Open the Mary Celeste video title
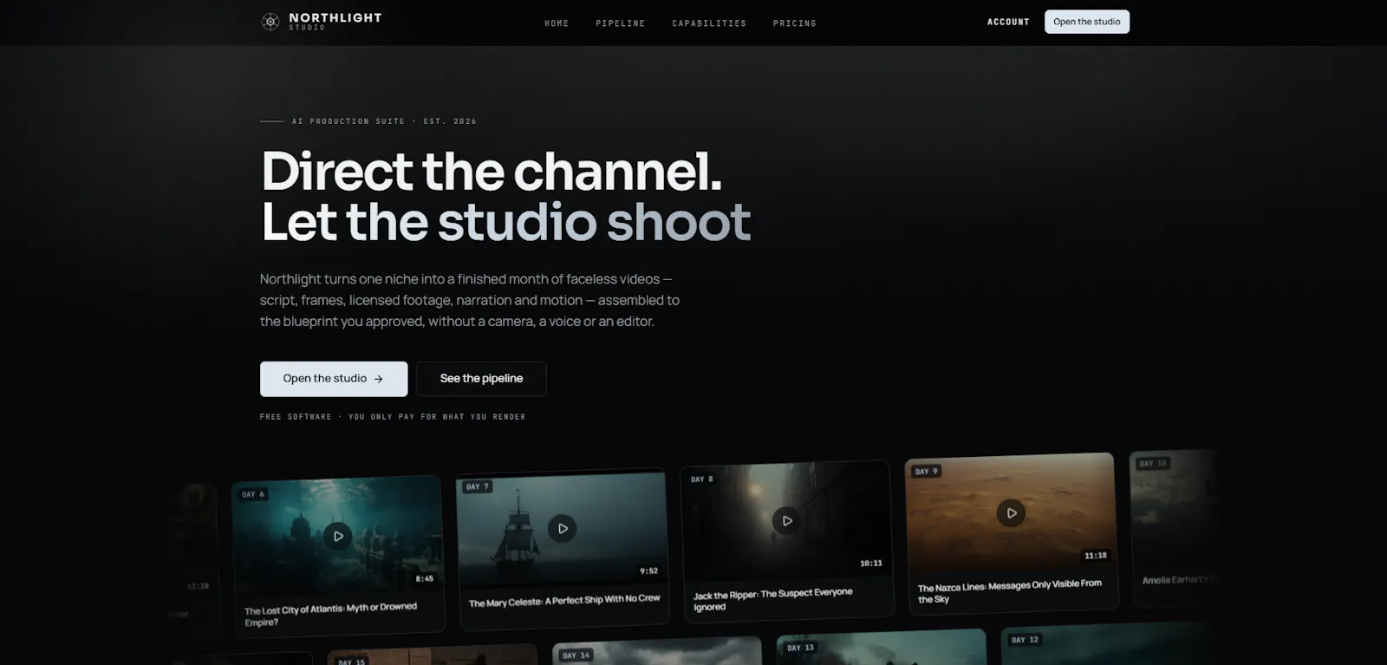Screen dimensions: 1387x665 (564, 601)
